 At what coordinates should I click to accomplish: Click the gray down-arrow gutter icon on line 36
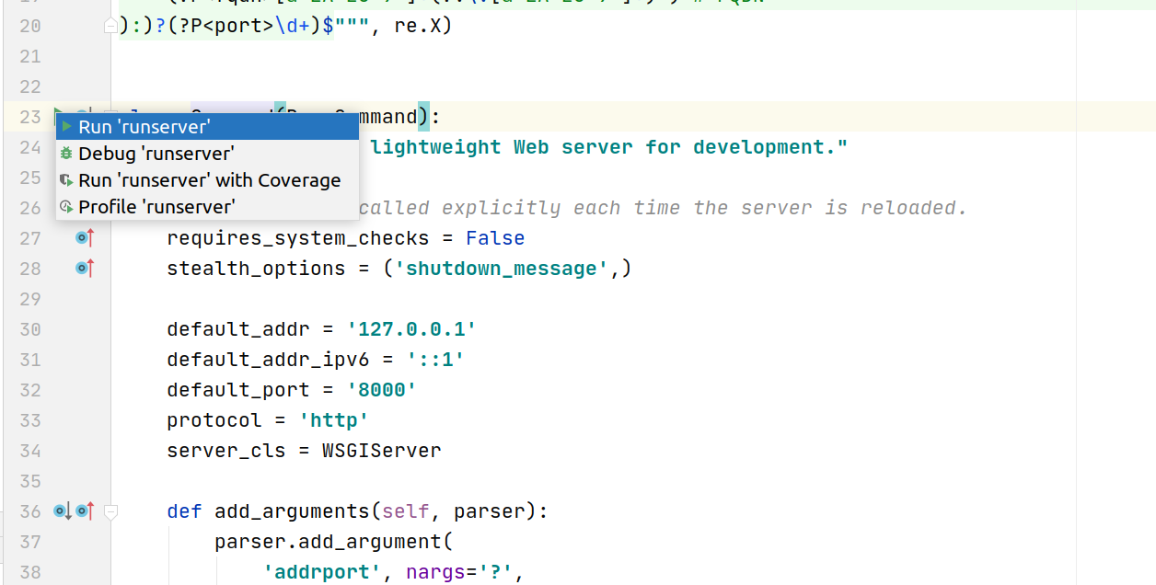point(63,510)
